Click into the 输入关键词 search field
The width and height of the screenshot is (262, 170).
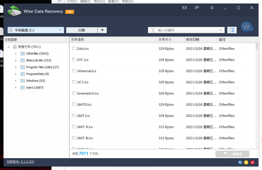pos(186,30)
